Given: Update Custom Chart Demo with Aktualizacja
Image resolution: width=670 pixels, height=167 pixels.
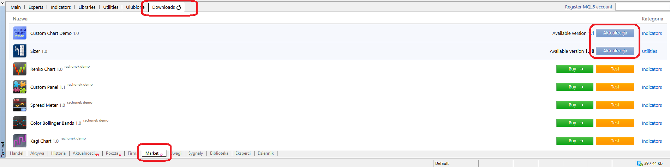Looking at the screenshot, I should click(x=615, y=33).
